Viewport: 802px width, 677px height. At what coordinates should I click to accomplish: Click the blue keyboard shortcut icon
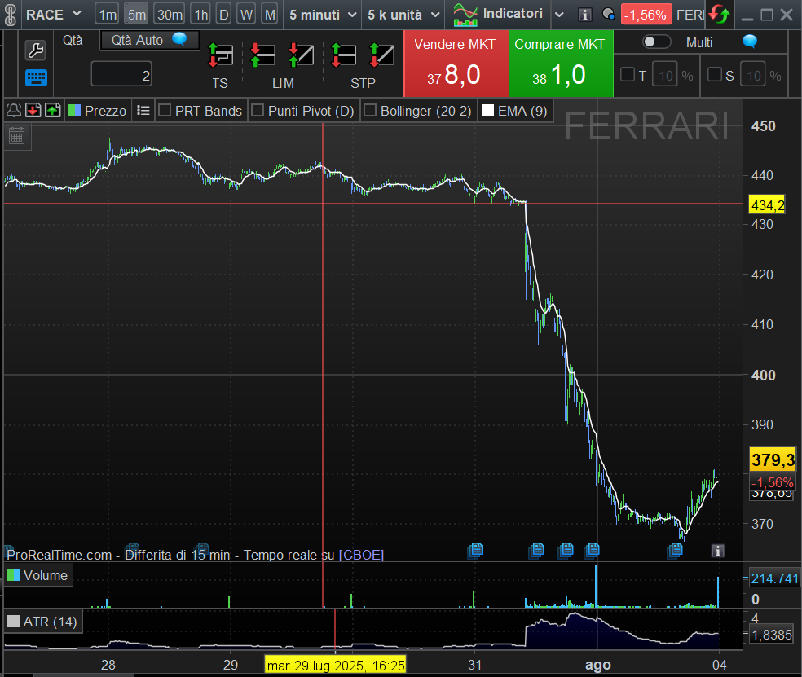[x=36, y=78]
